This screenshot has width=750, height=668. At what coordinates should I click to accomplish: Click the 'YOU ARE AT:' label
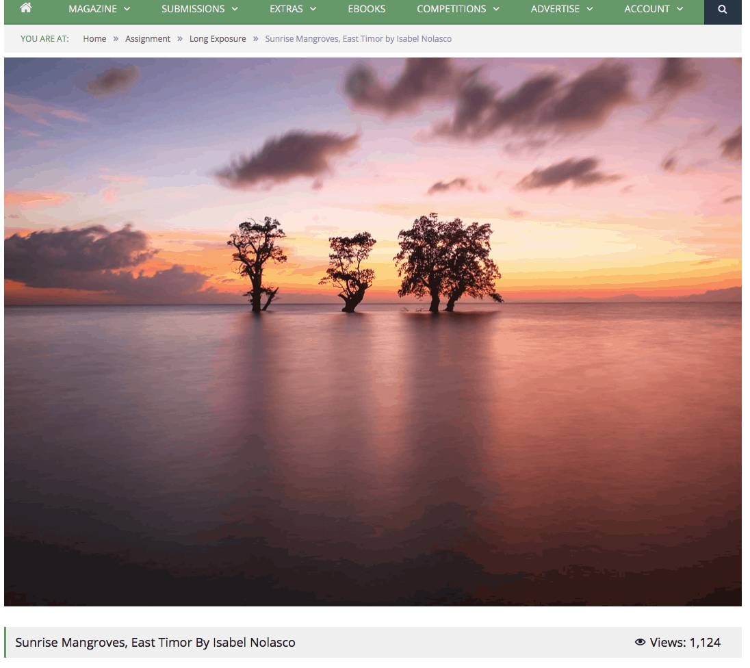tap(44, 39)
